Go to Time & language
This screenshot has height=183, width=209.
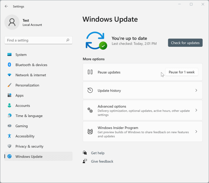39,116
